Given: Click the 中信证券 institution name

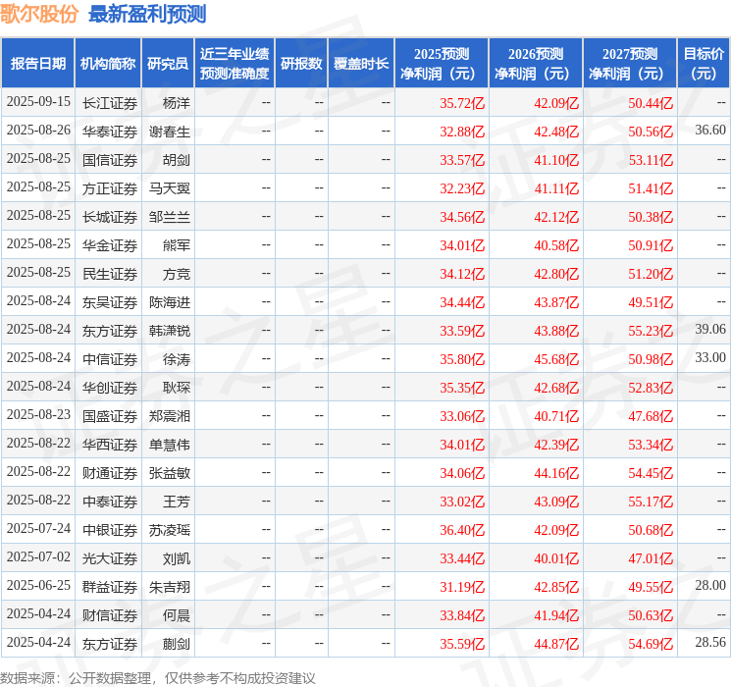Looking at the screenshot, I should tap(109, 358).
